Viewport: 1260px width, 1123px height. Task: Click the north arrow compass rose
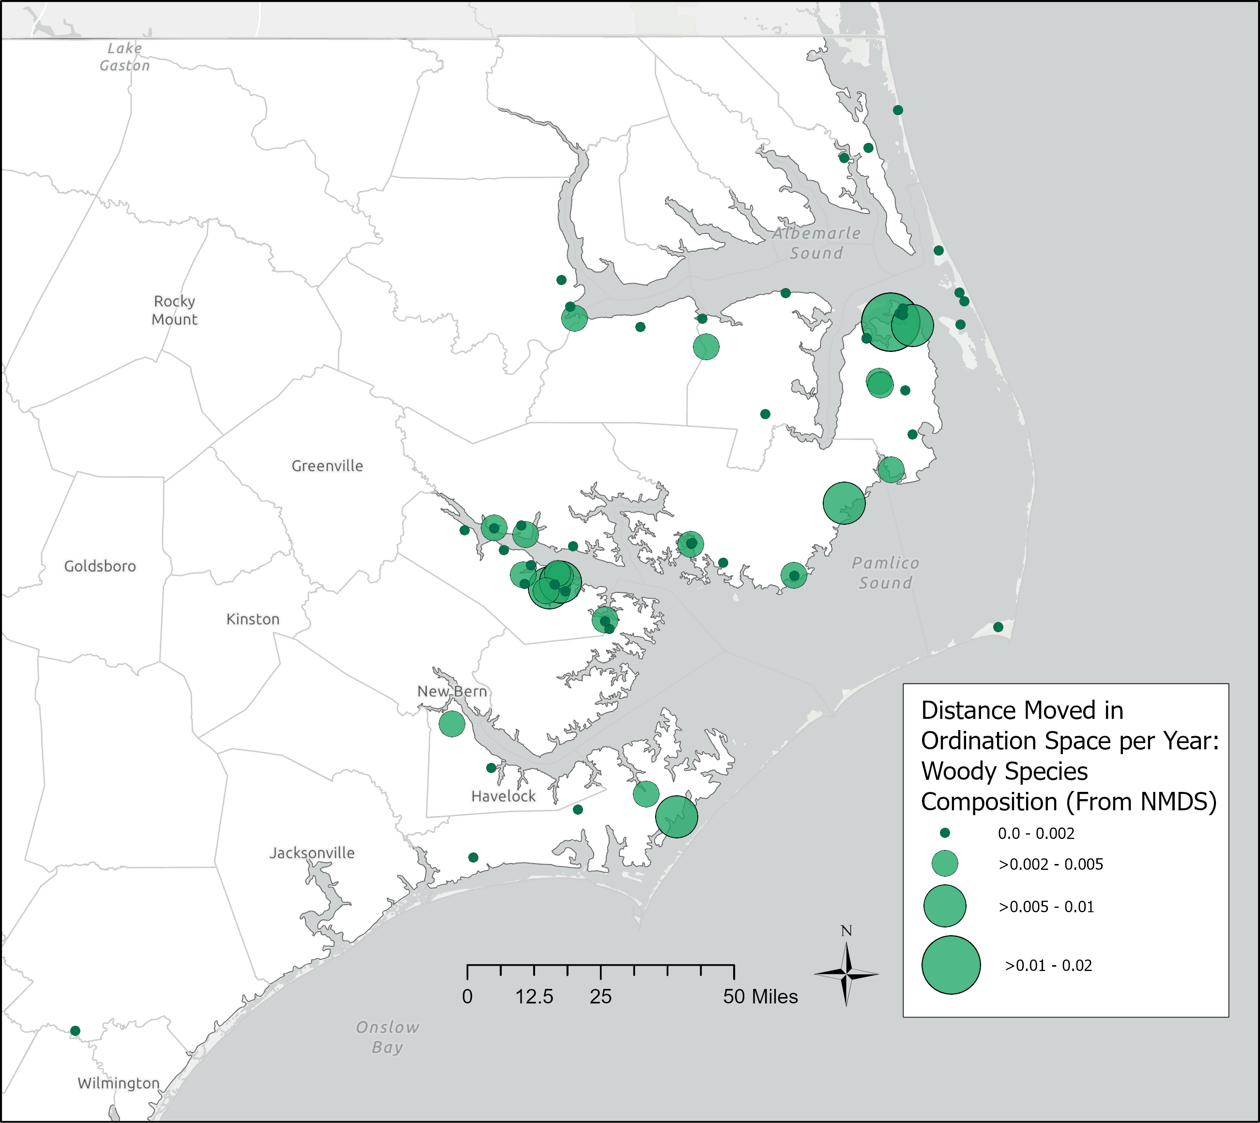pos(846,967)
